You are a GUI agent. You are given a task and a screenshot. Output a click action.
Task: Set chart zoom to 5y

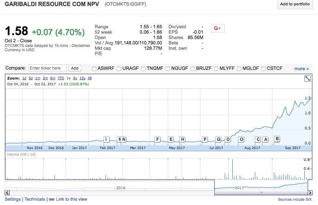pyautogui.click(x=75, y=78)
